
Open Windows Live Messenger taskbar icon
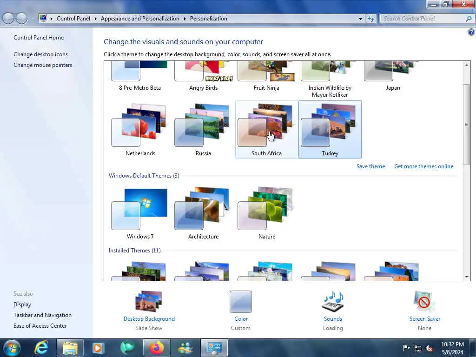pos(185,348)
